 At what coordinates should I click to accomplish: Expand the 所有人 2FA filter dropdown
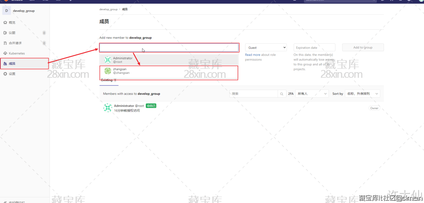(x=312, y=94)
